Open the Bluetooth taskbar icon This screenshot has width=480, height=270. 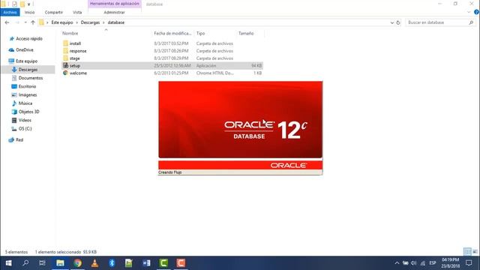pyautogui.click(x=112, y=263)
